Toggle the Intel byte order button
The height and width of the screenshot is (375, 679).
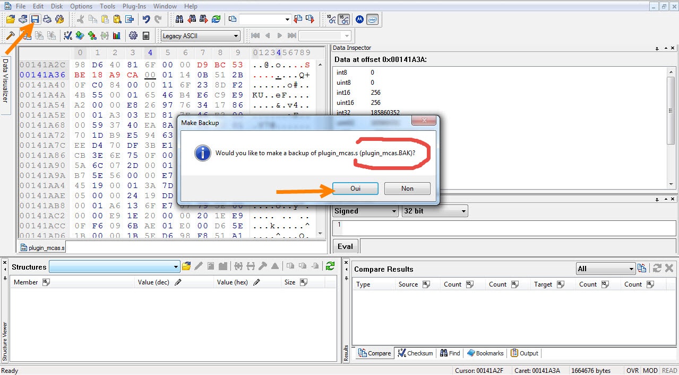(373, 20)
